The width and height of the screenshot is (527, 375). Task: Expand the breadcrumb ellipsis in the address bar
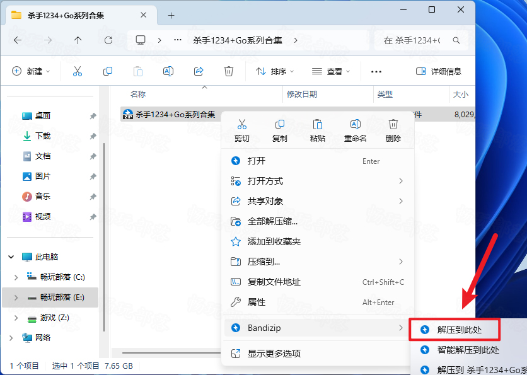point(178,40)
